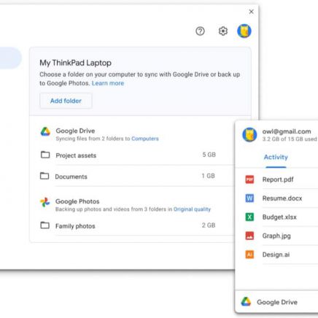The width and height of the screenshot is (318, 318).
Task: Select the Resume.docx blue Word icon
Action: pos(249,198)
